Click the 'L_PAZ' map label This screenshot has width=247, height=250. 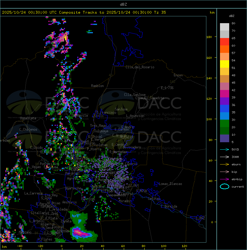coord(200,218)
